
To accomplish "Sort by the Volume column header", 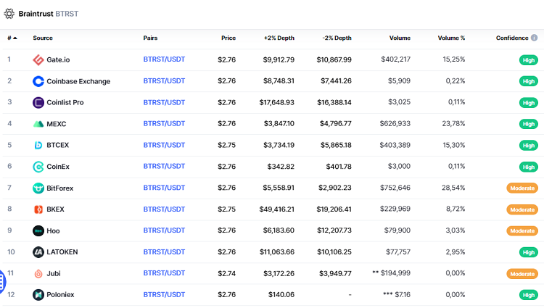I will click(399, 38).
